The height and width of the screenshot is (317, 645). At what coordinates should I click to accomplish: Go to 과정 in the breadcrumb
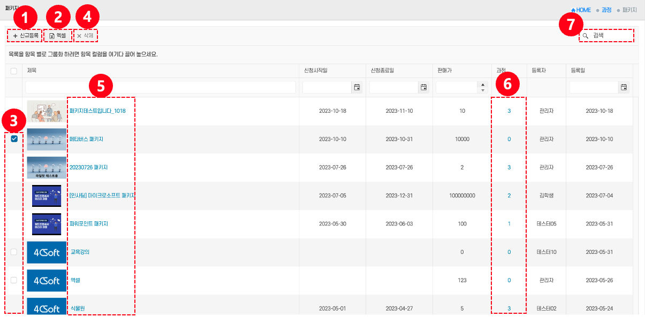point(606,10)
